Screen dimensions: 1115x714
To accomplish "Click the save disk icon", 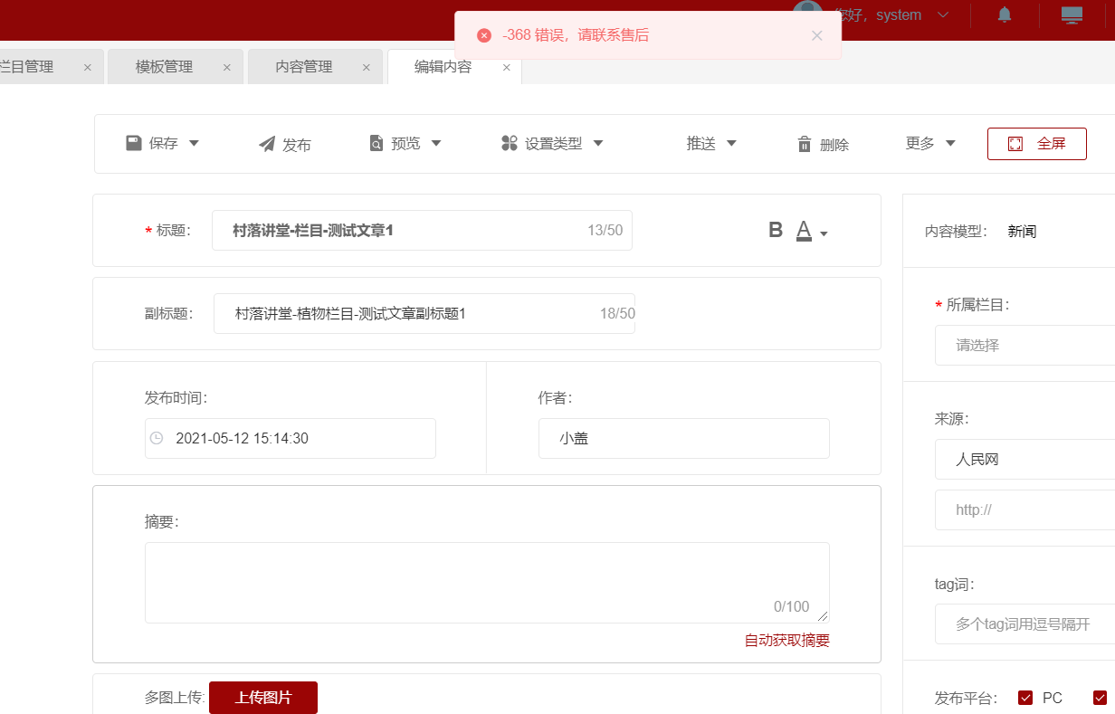I will click(x=133, y=143).
